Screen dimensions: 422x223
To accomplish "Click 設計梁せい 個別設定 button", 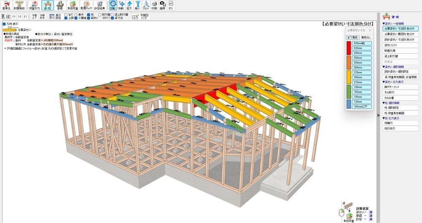I will (400, 72).
